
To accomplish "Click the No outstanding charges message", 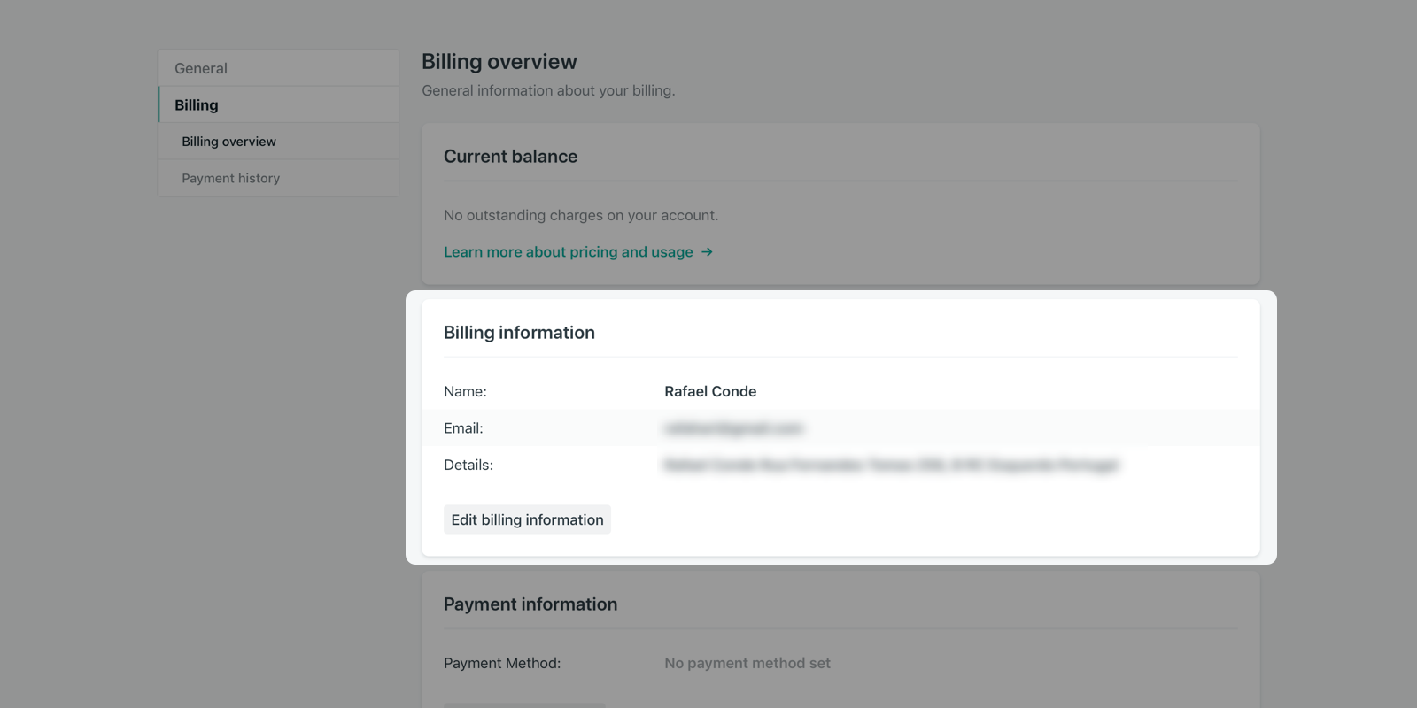I will pyautogui.click(x=581, y=215).
